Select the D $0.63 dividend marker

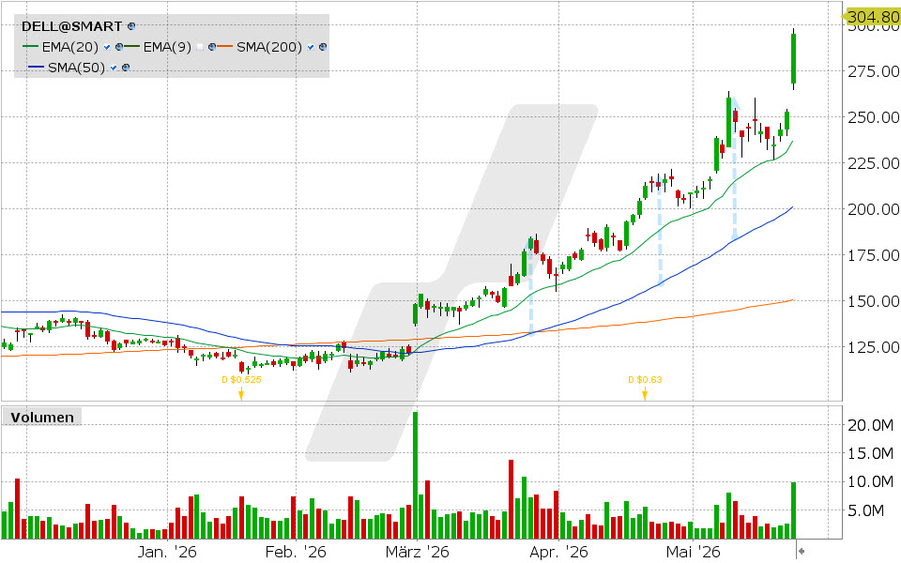(x=645, y=388)
